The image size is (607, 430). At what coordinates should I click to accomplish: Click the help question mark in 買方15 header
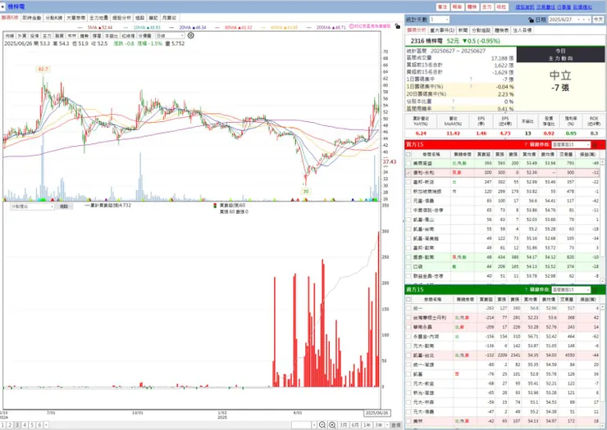(x=526, y=145)
